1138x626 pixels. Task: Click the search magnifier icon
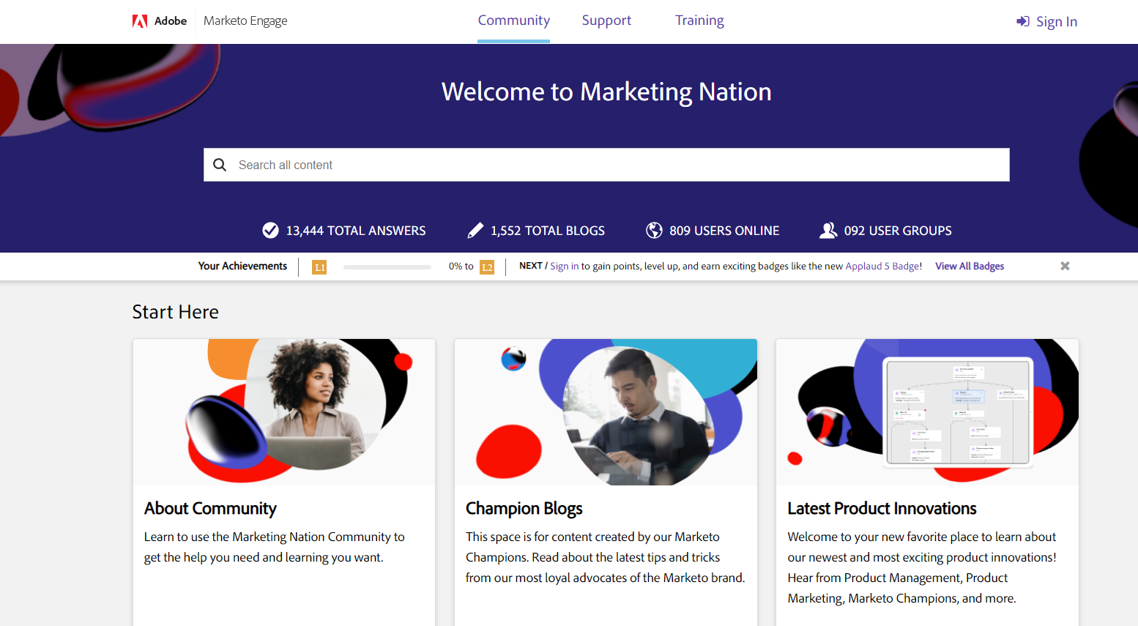coord(220,165)
